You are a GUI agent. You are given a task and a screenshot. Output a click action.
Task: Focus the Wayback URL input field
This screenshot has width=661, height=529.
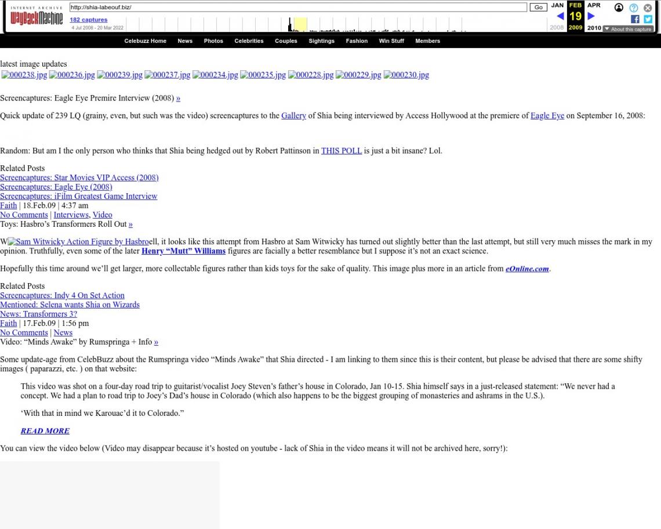[298, 7]
